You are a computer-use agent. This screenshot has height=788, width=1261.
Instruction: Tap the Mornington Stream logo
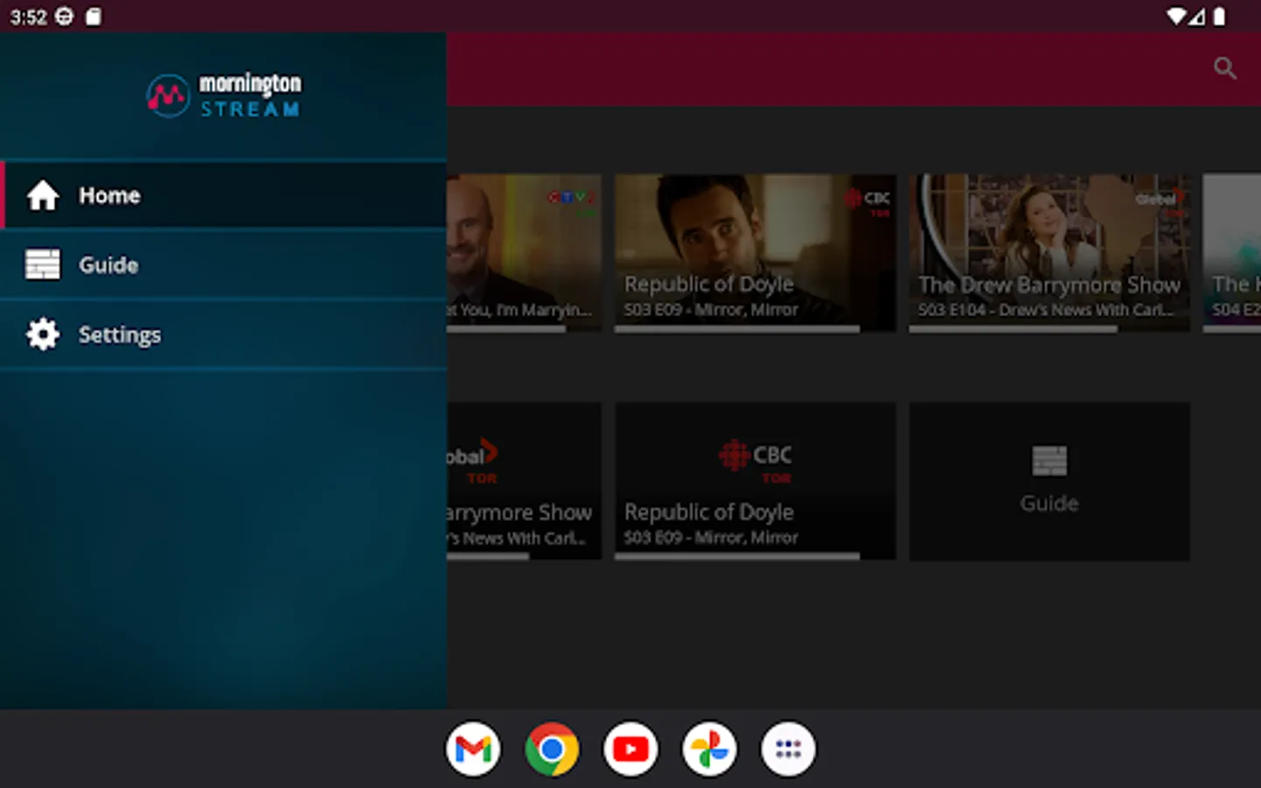224,95
